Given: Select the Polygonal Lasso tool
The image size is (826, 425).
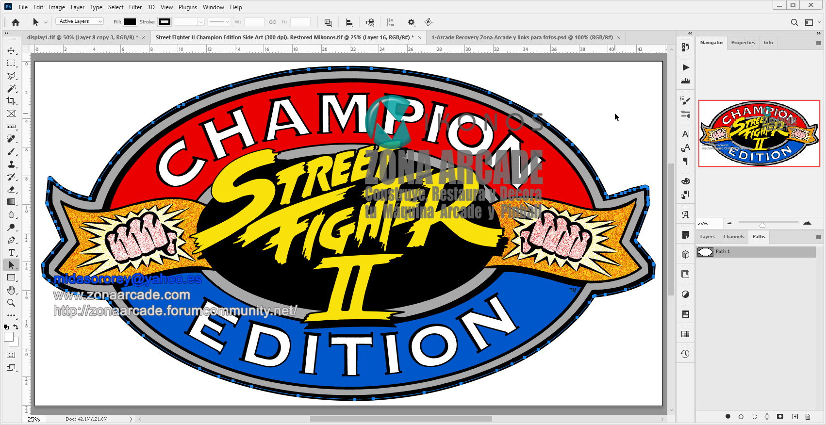Looking at the screenshot, I should (11, 76).
